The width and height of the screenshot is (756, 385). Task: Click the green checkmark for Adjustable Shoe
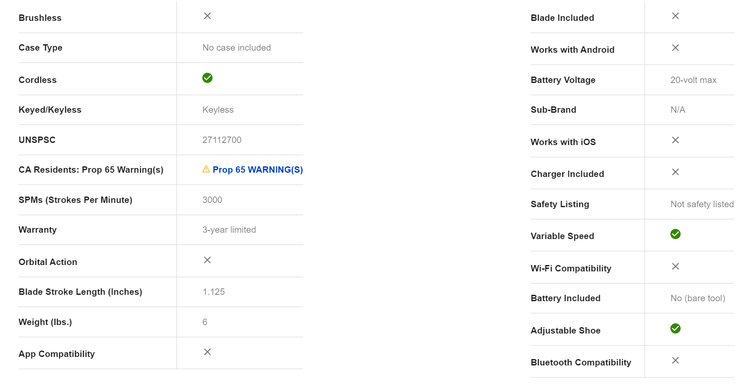click(x=676, y=328)
